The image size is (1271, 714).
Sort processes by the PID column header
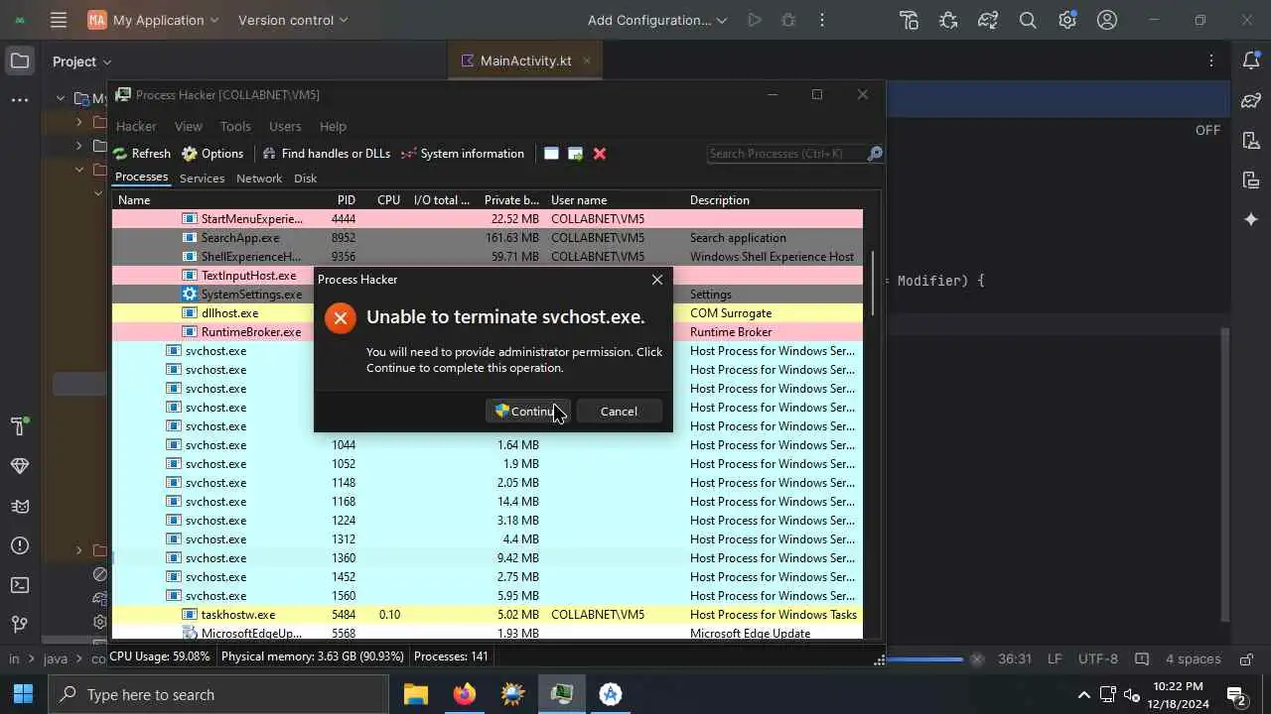point(346,200)
